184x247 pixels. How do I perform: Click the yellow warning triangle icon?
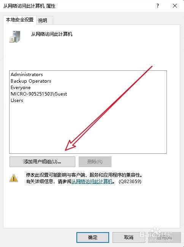tap(14, 178)
